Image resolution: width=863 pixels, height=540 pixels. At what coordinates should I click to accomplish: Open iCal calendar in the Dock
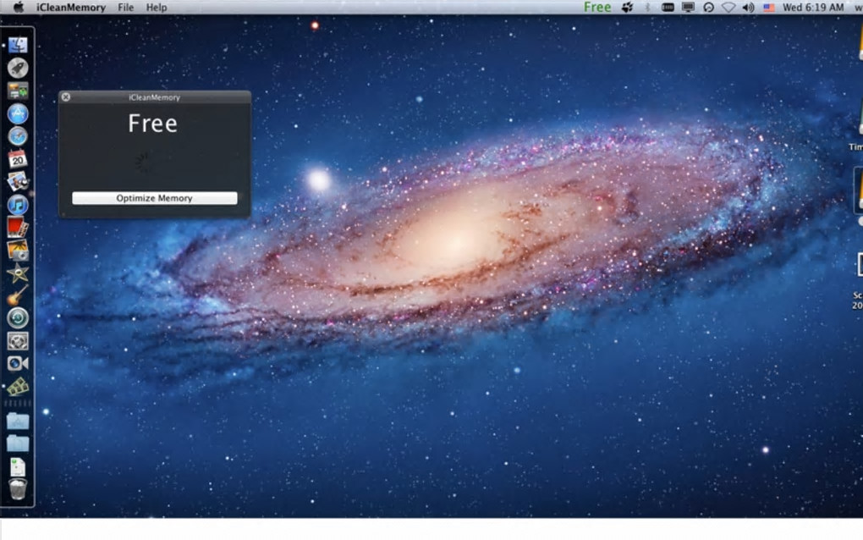pos(18,159)
